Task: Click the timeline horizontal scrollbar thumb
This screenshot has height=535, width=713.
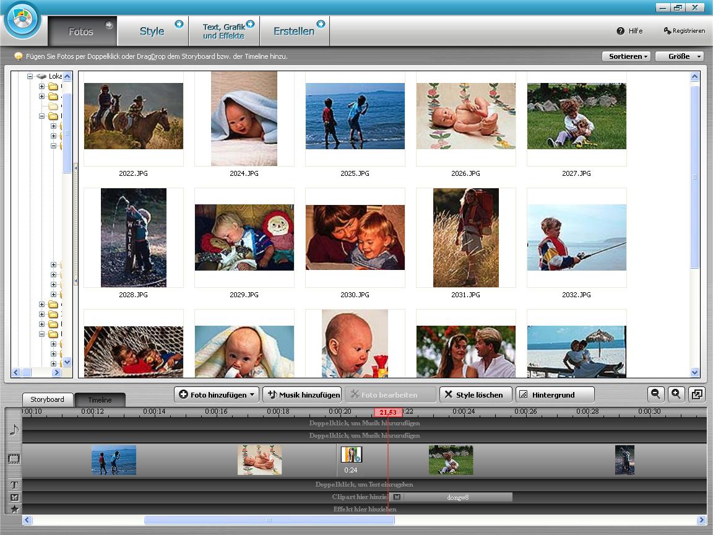Action: pos(269,520)
